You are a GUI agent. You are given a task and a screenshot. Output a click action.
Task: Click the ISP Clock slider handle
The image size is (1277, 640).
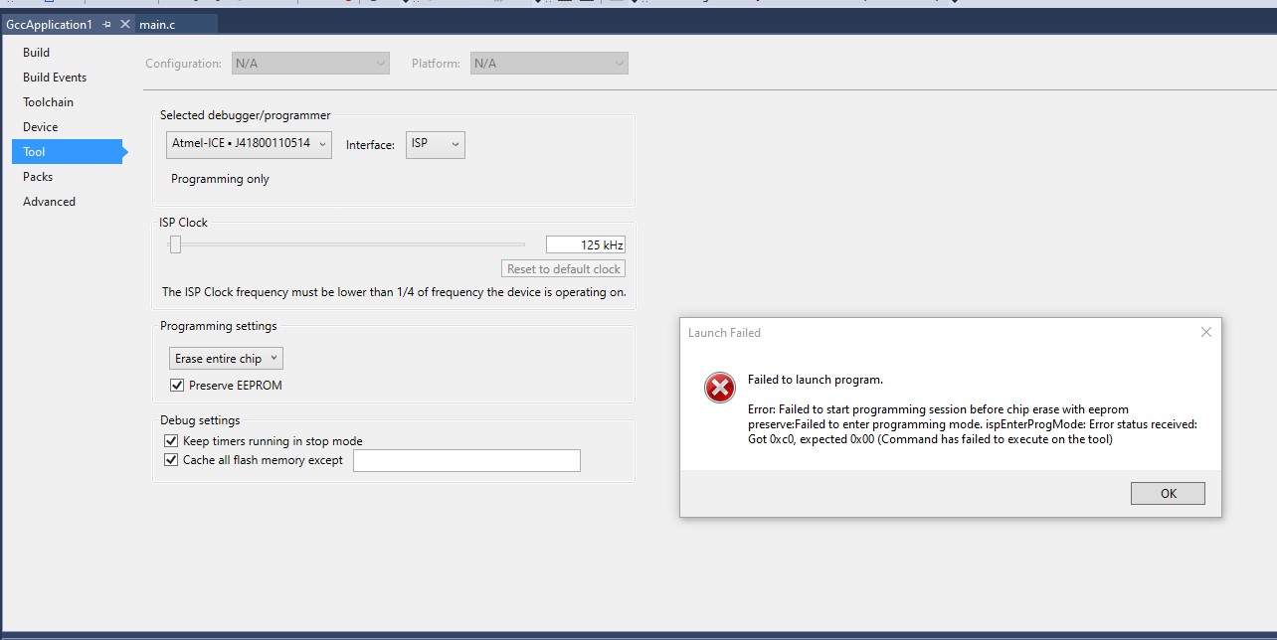coord(175,244)
